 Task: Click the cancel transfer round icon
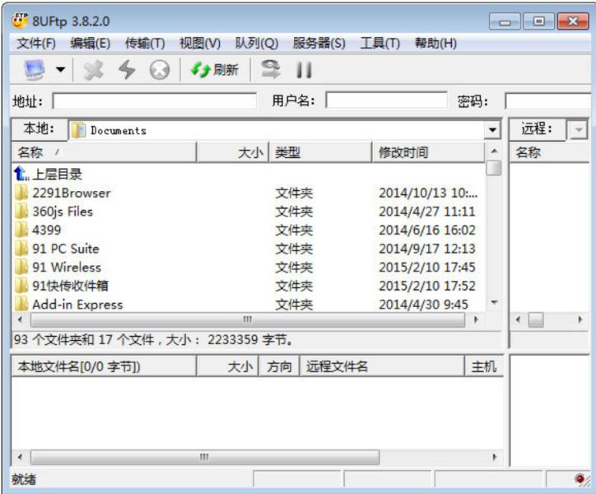159,70
